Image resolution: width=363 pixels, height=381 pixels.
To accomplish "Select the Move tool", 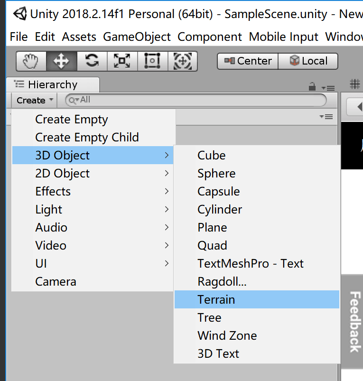I will coord(62,61).
